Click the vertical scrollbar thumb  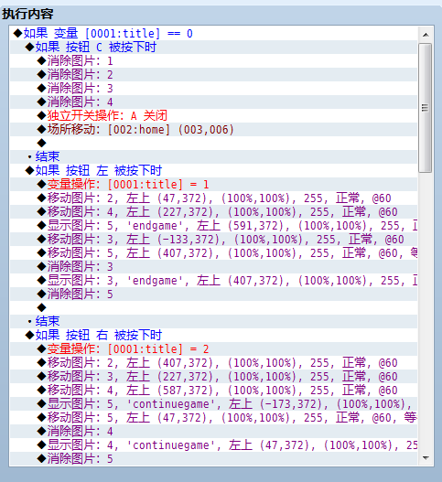pyautogui.click(x=426, y=108)
